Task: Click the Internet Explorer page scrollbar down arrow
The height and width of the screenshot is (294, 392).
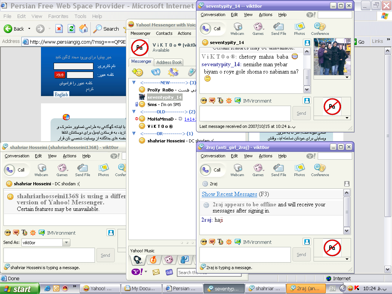Action: 387,269
